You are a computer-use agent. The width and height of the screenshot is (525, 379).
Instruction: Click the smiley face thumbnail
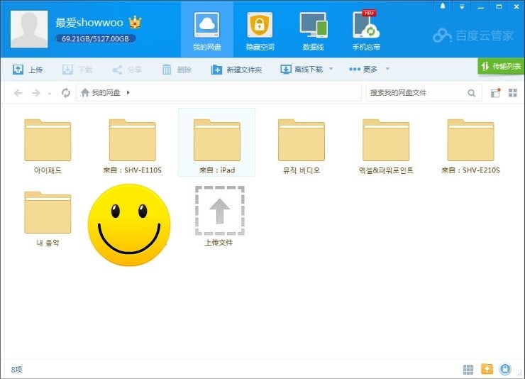[129, 225]
